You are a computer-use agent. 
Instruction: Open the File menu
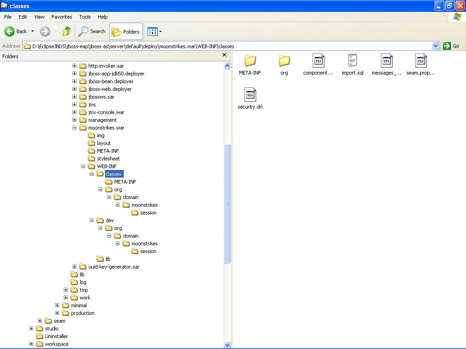8,17
